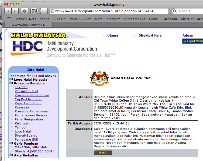This screenshot has width=203, height=161.
Task: Click the bullet icon next to Aduan
Action: 178,35
